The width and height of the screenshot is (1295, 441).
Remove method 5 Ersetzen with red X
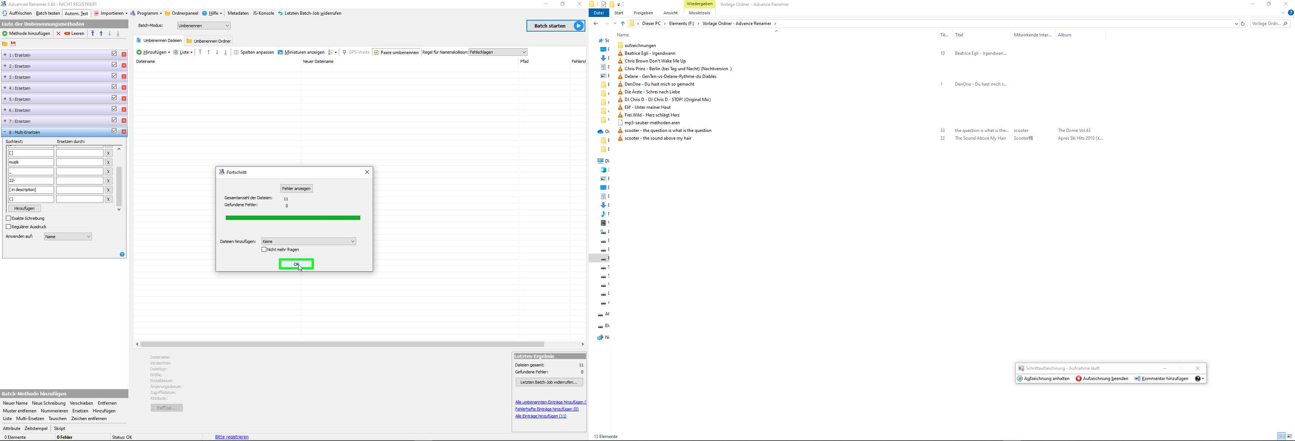pyautogui.click(x=124, y=98)
